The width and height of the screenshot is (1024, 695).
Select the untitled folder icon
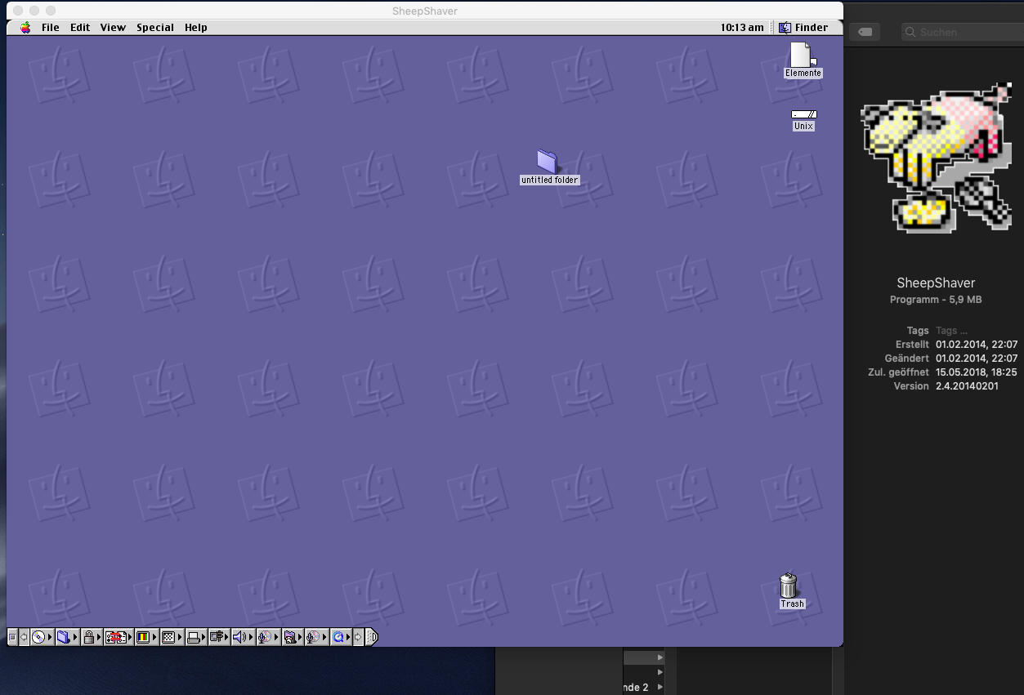point(549,167)
